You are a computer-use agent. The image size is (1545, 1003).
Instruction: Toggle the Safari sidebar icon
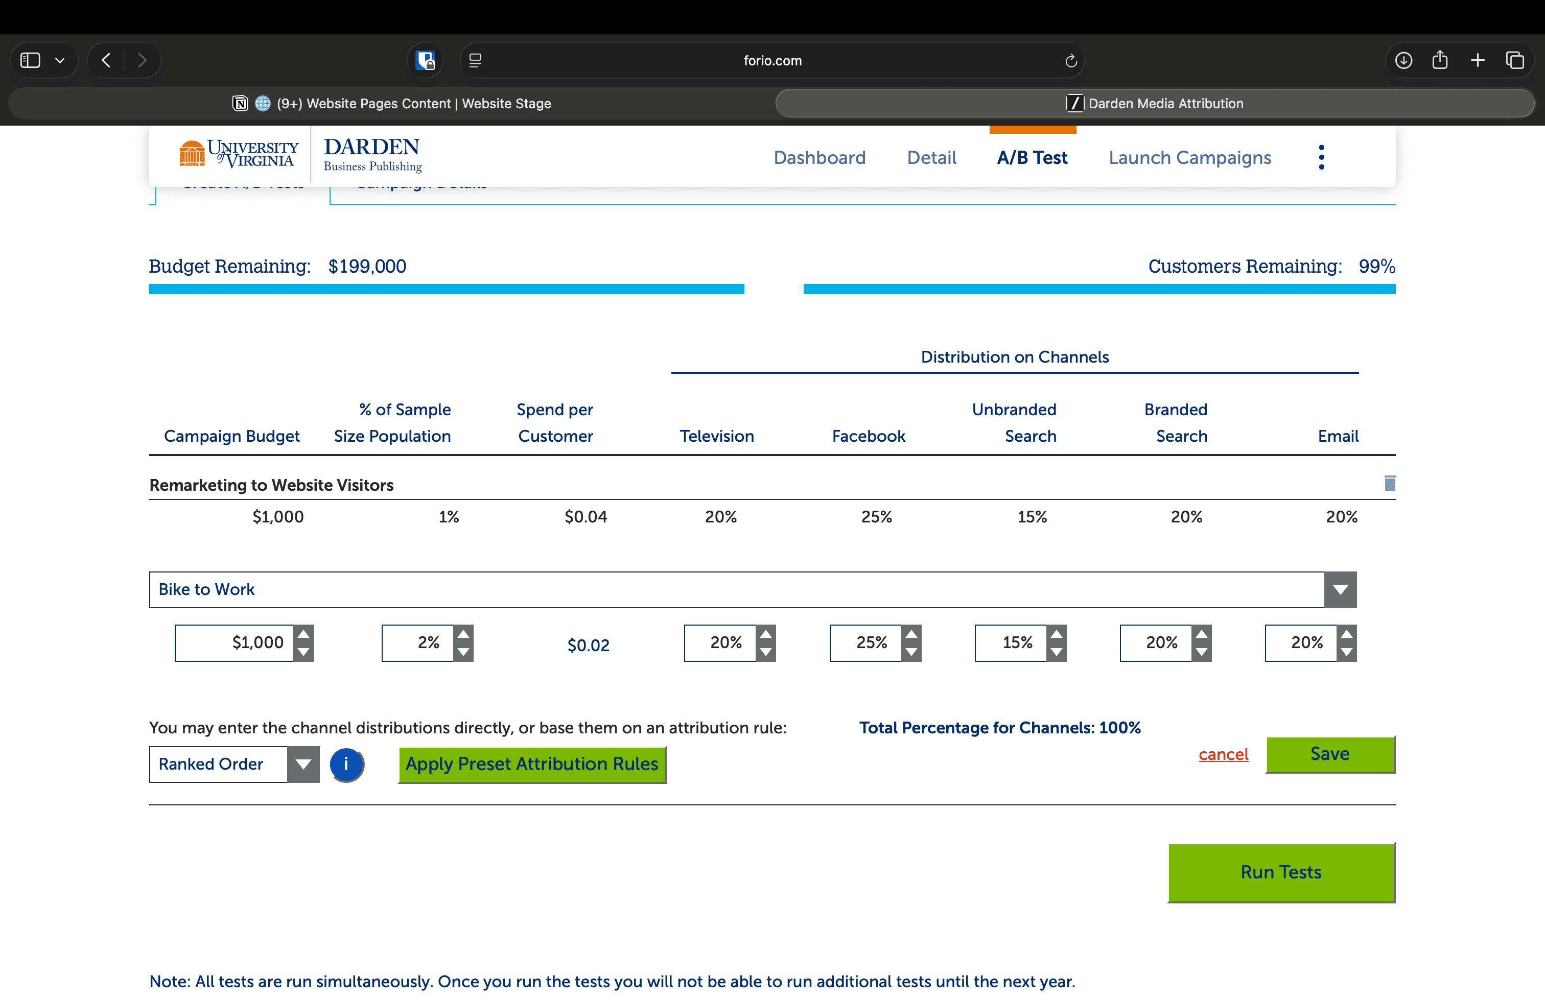(x=31, y=60)
